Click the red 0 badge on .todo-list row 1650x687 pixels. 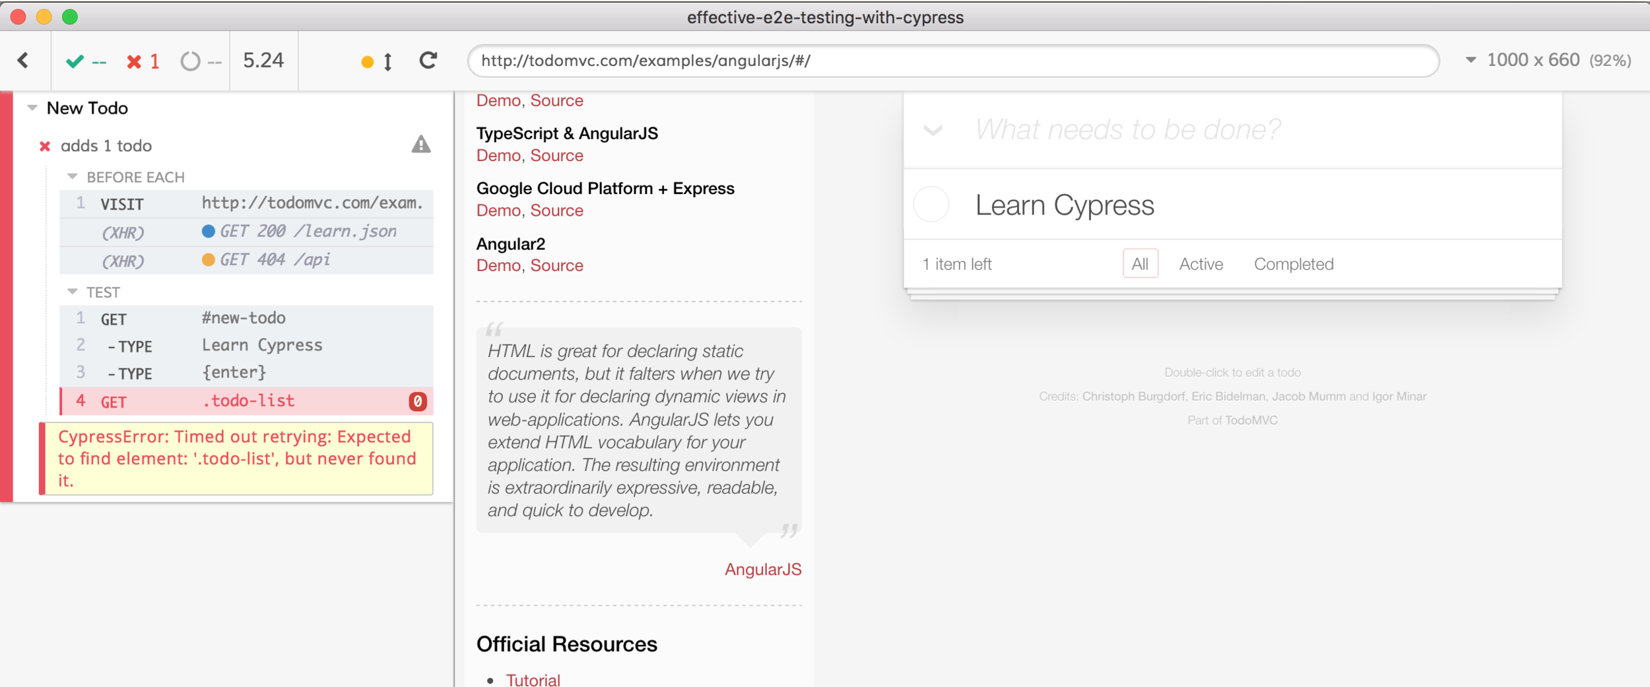point(418,401)
